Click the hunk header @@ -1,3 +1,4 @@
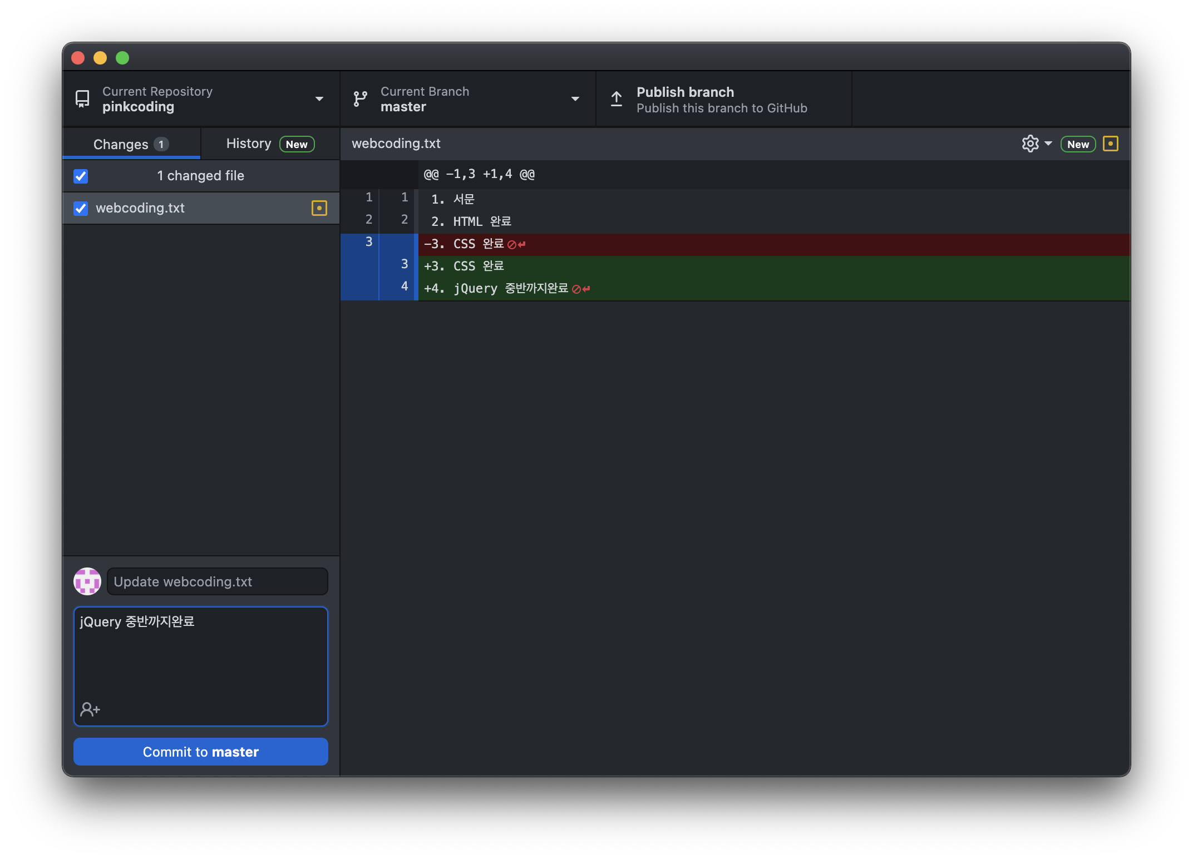This screenshot has width=1193, height=859. 479,174
